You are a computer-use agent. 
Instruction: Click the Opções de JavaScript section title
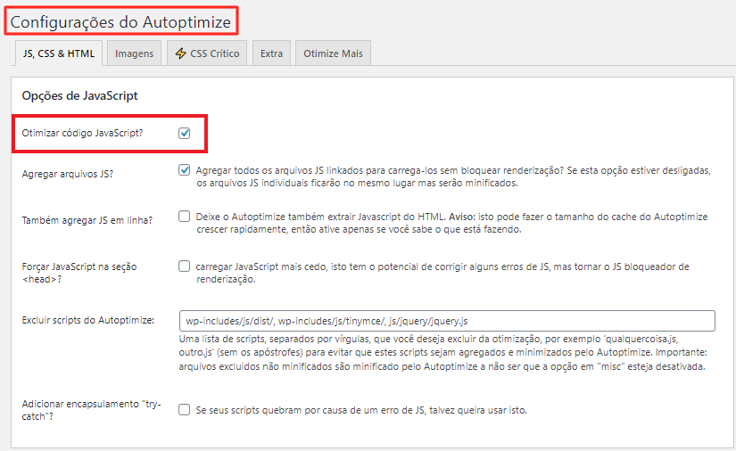79,95
